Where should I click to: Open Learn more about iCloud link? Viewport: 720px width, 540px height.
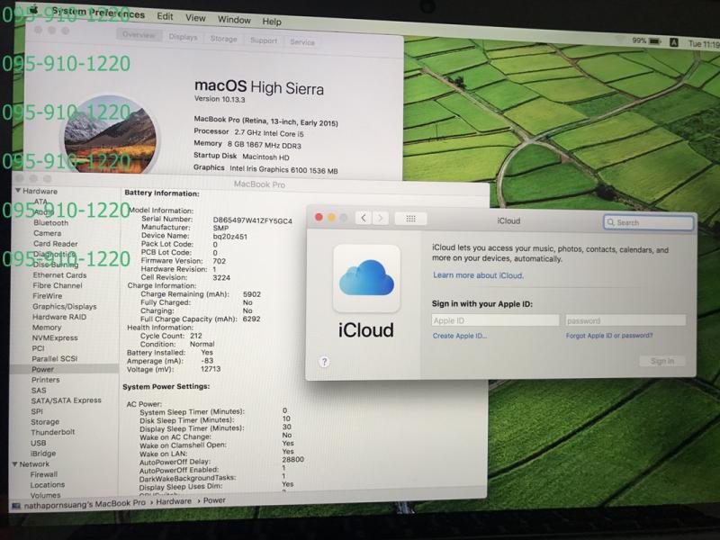[478, 275]
